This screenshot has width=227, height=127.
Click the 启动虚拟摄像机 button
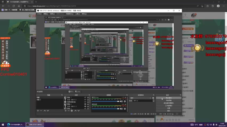(169, 103)
